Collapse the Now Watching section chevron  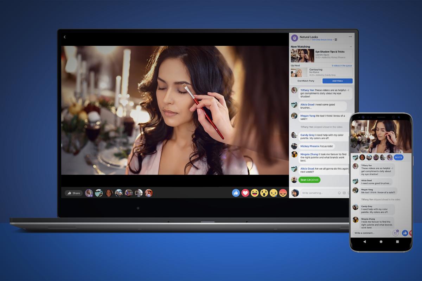pos(351,47)
